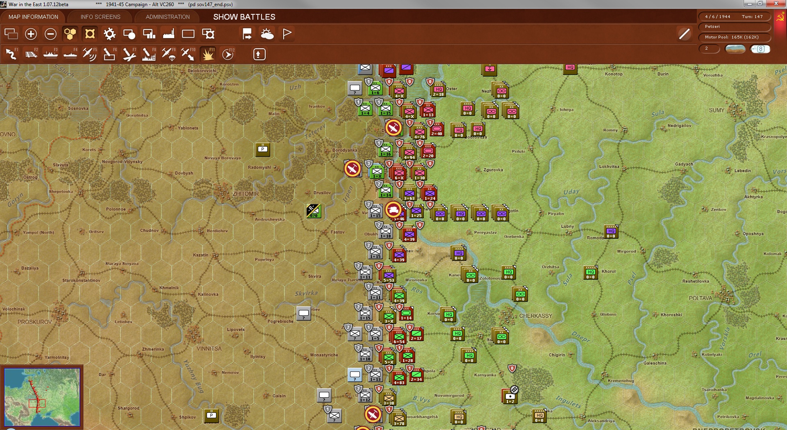This screenshot has height=430, width=787.
Task: Open the ADMINISTRATION tab
Action: 168,17
